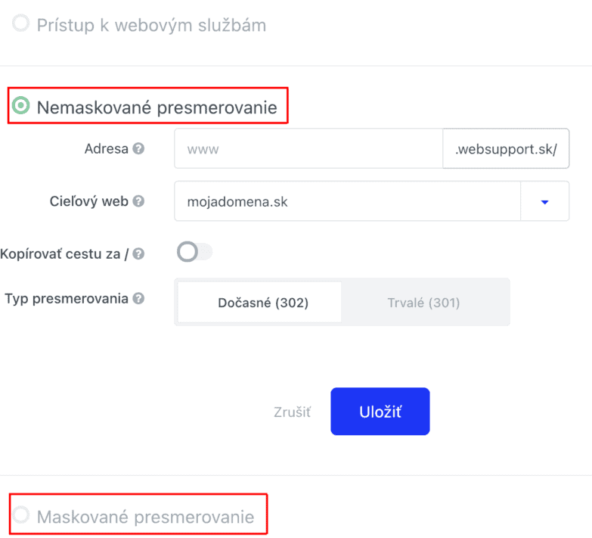The height and width of the screenshot is (538, 592).
Task: Click the .websupport.sk/ domain suffix box
Action: pos(506,148)
